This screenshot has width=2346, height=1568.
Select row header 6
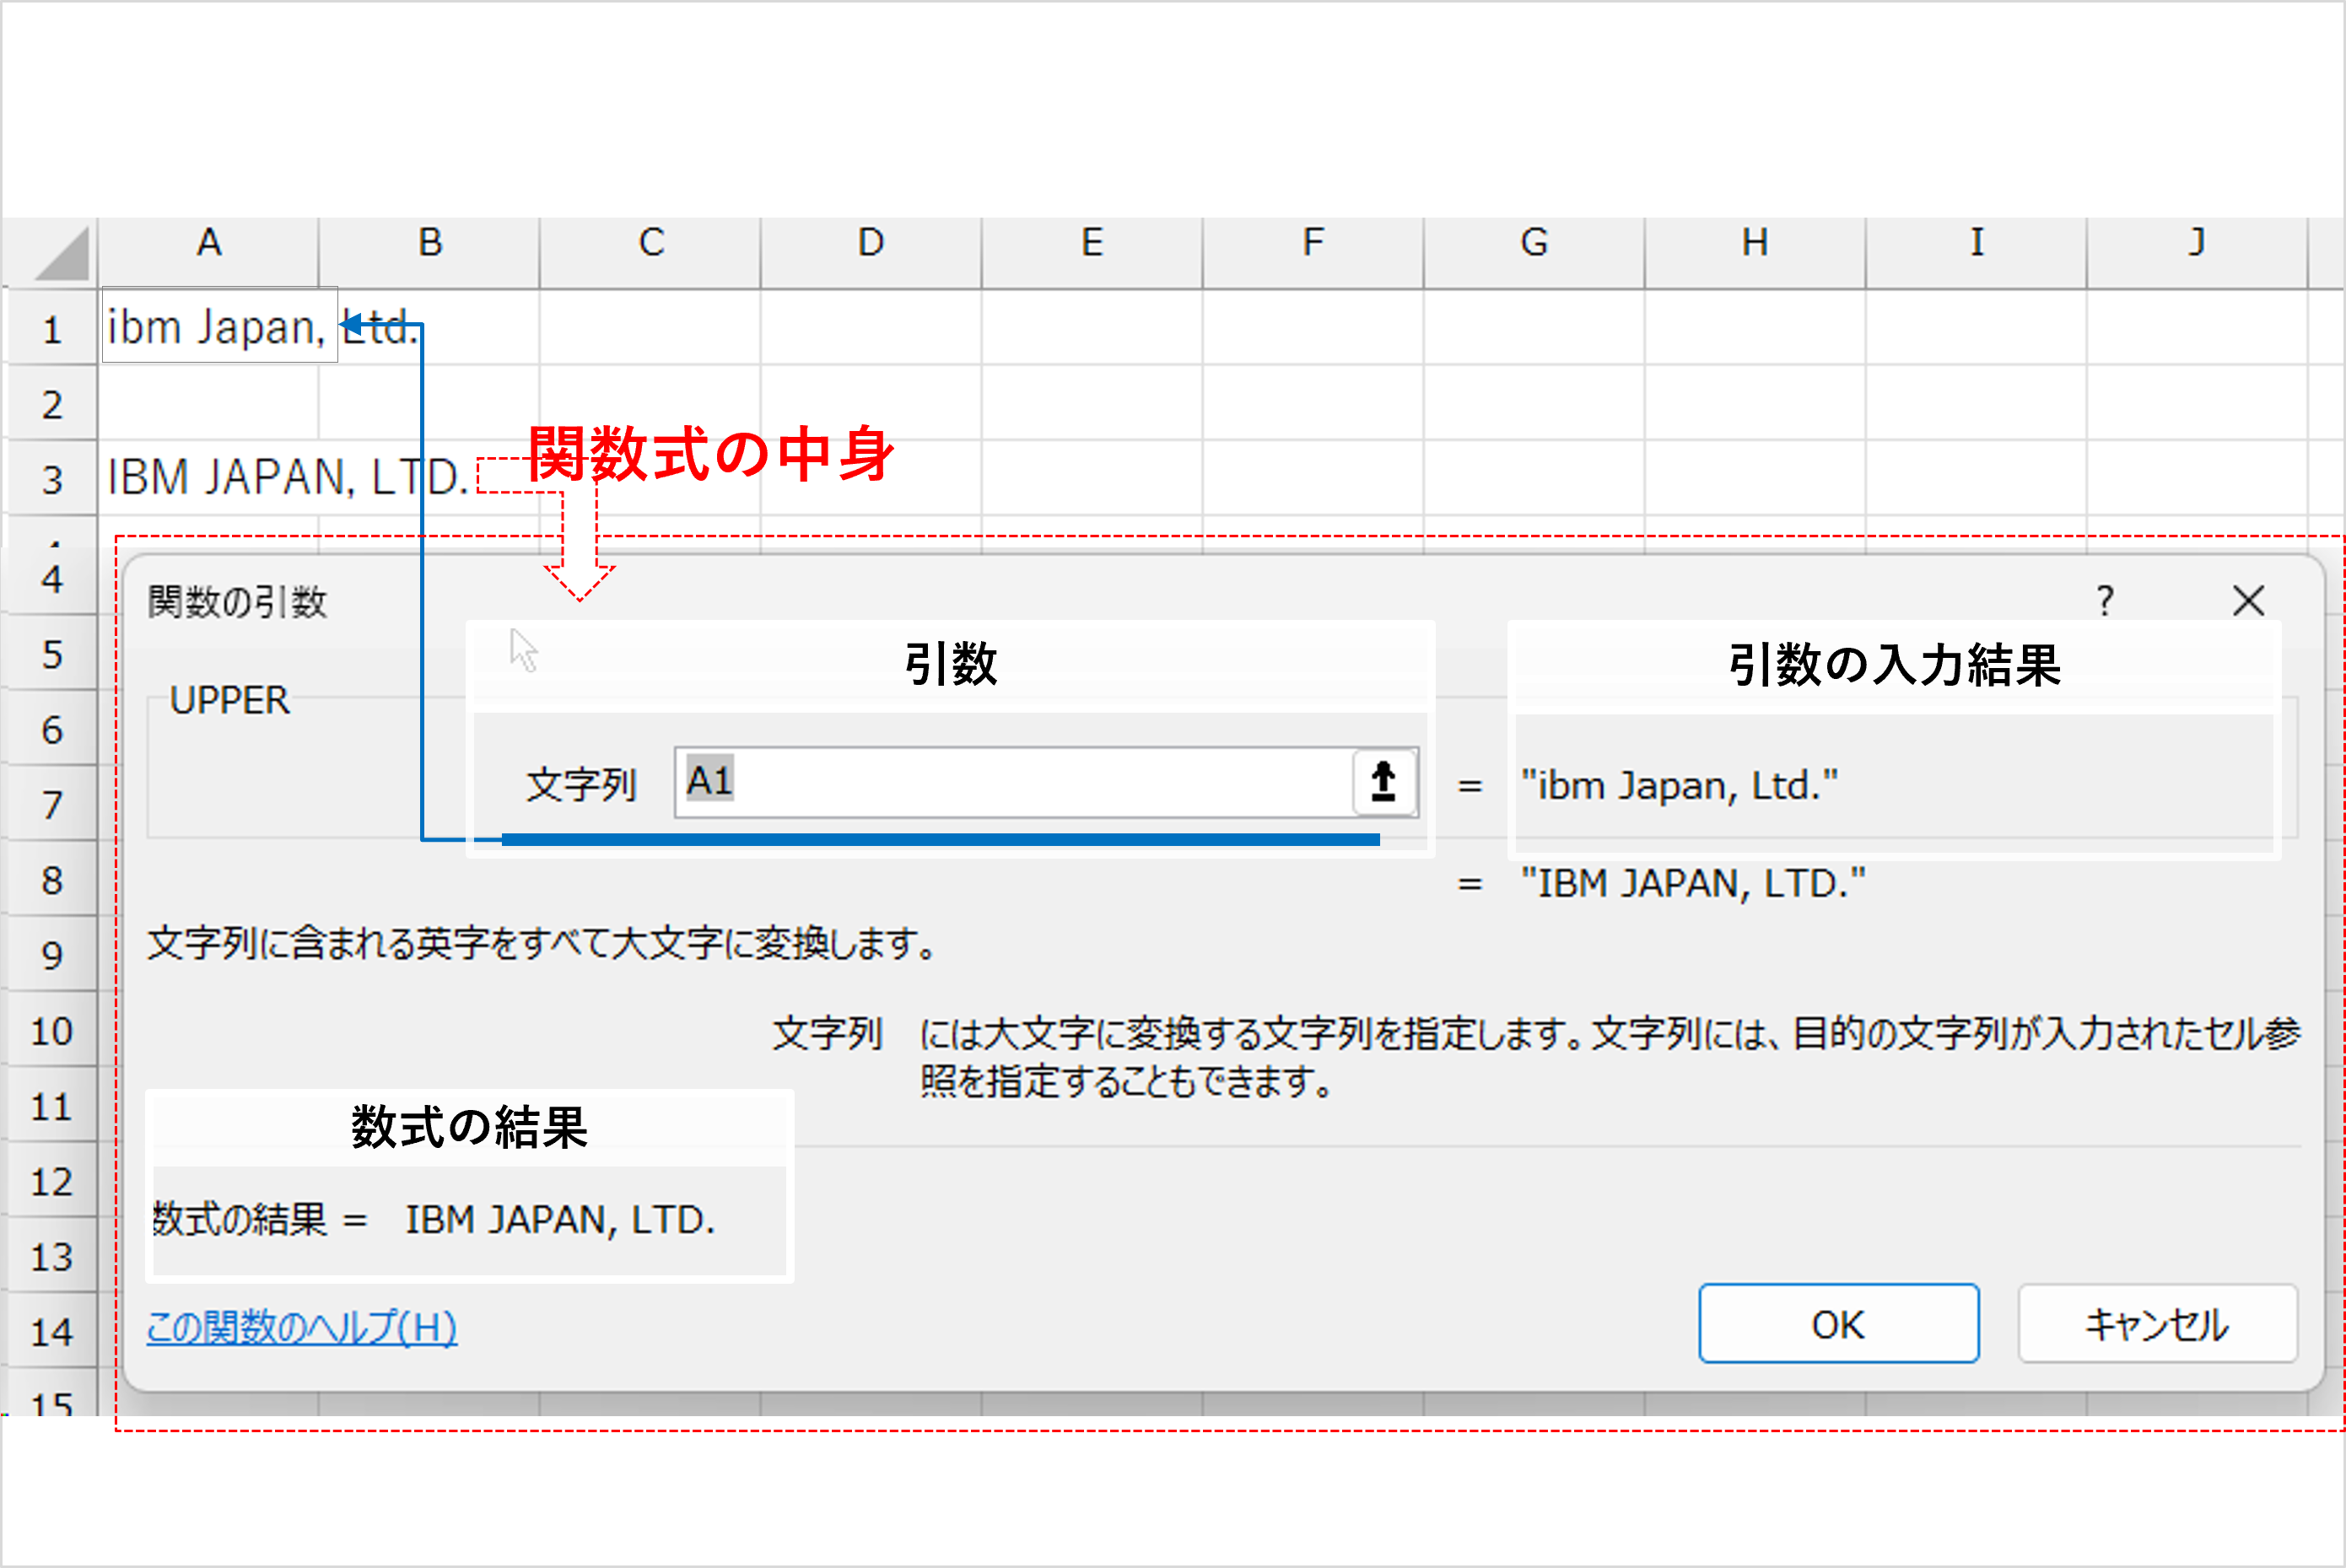pyautogui.click(x=52, y=729)
